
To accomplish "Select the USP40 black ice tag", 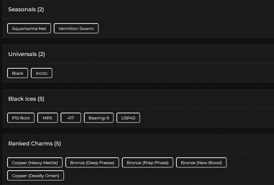I will 128,118.
